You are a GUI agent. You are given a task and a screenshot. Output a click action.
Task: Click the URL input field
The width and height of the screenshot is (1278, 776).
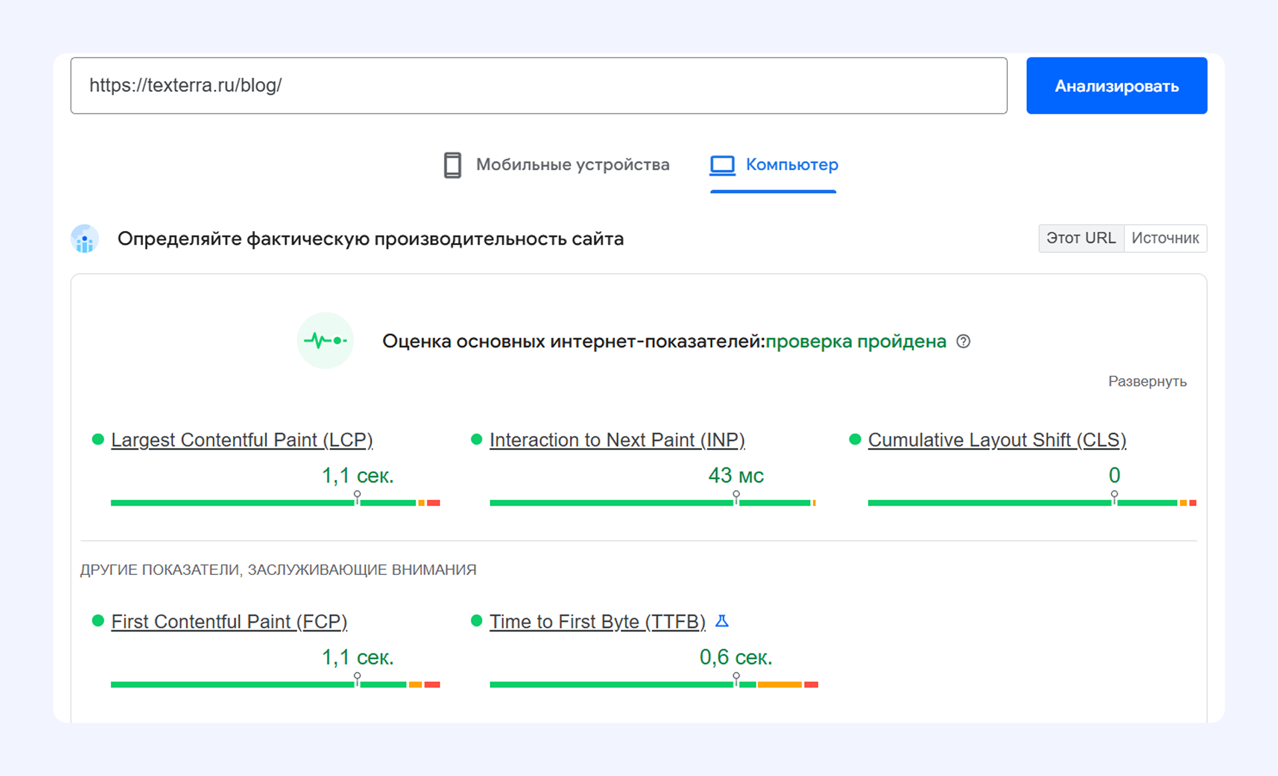(538, 86)
